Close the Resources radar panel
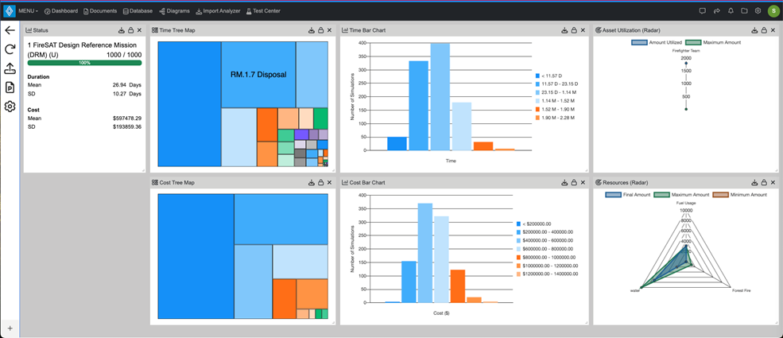Viewport: 783px width, 338px height. pyautogui.click(x=773, y=183)
